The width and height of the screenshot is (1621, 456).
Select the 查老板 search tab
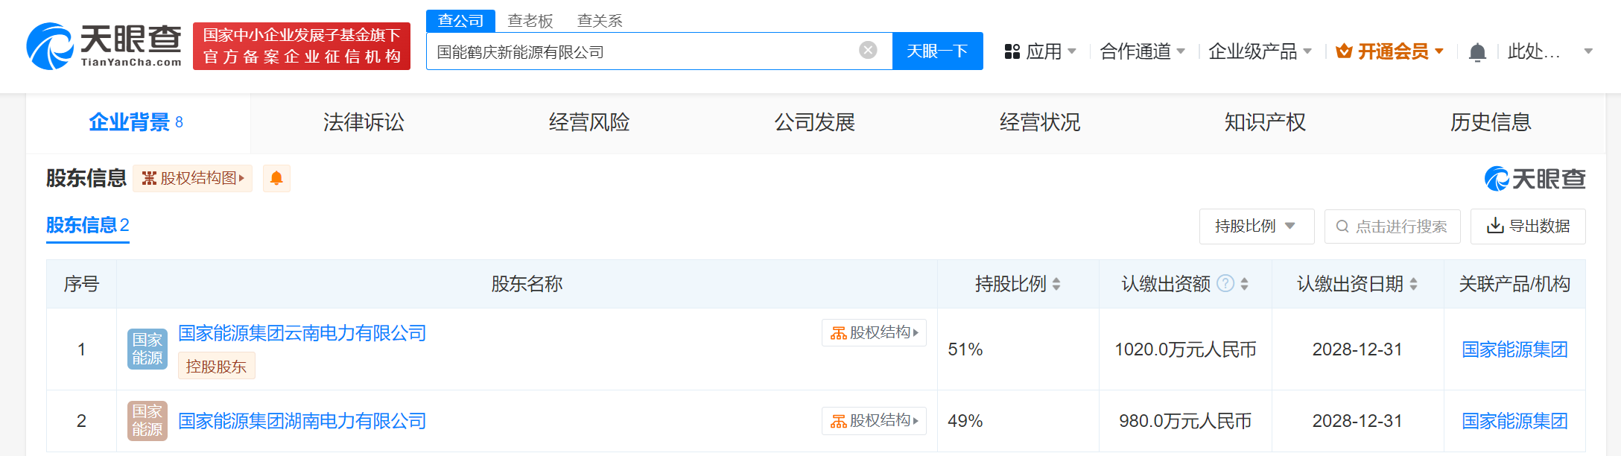pos(530,21)
